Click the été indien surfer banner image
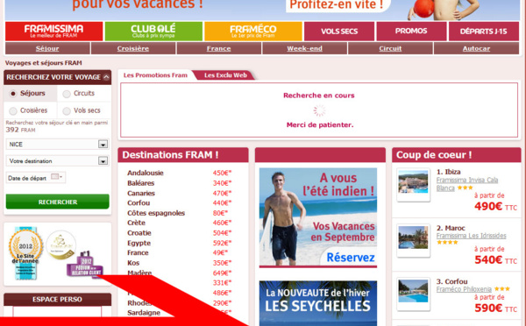526x326 pixels. click(318, 217)
